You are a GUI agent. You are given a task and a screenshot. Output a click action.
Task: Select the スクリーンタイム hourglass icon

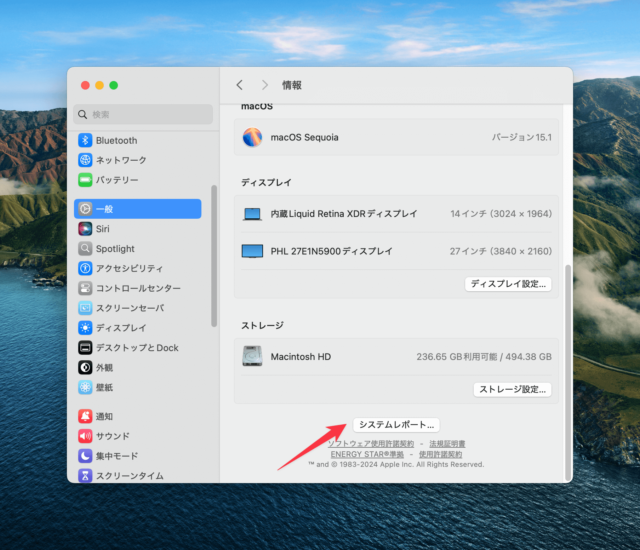pos(85,476)
